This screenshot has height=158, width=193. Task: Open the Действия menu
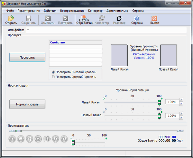(50, 11)
